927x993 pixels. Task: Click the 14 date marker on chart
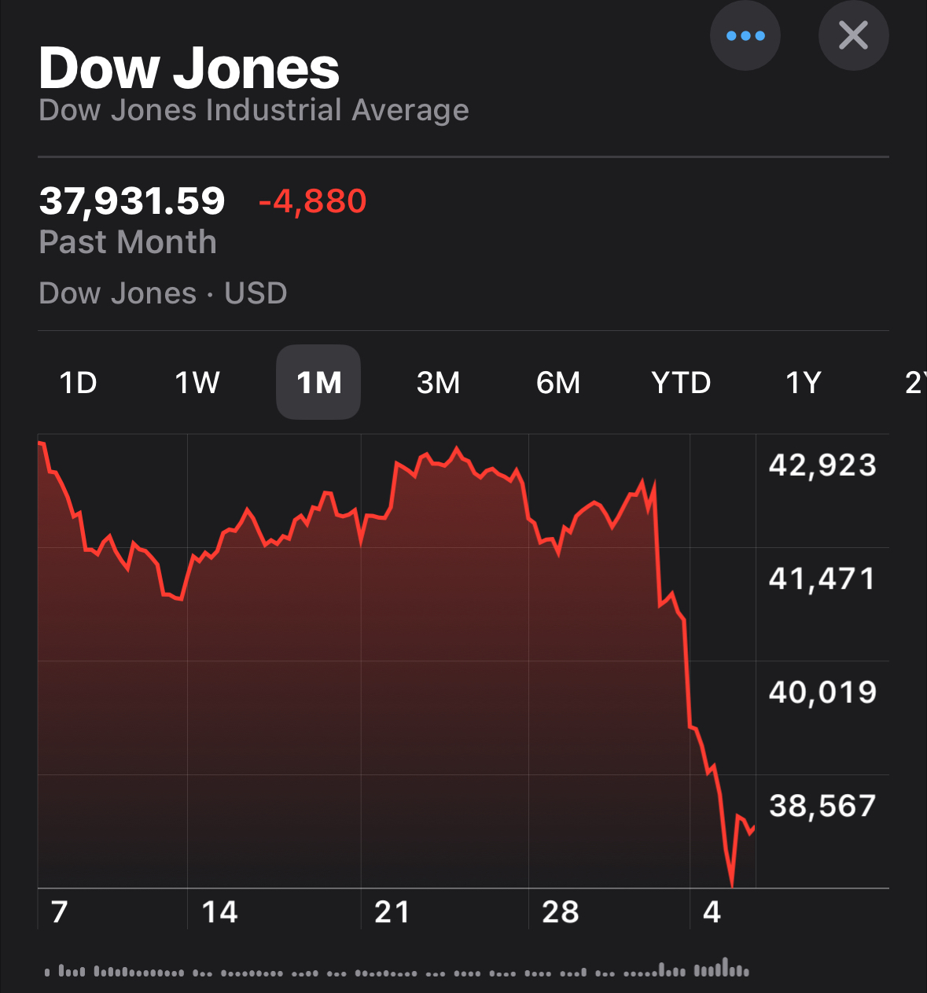(219, 912)
